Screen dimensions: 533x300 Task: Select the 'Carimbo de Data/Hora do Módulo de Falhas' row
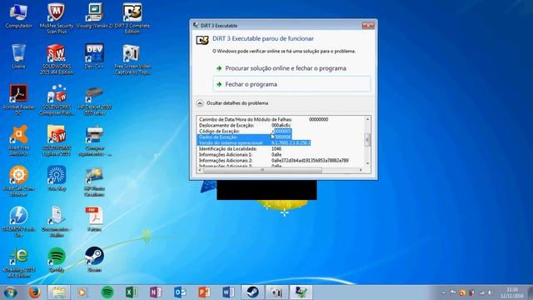263,119
